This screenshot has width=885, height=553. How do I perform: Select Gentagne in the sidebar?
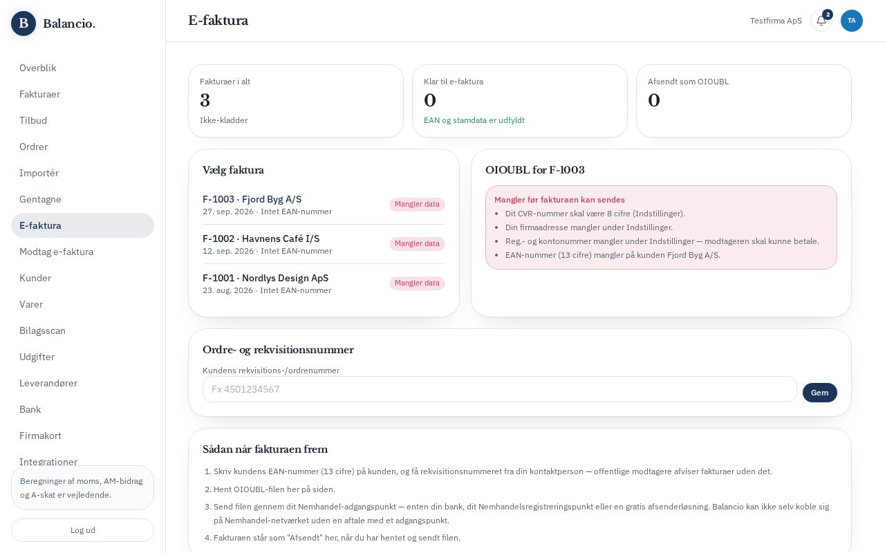(x=82, y=199)
